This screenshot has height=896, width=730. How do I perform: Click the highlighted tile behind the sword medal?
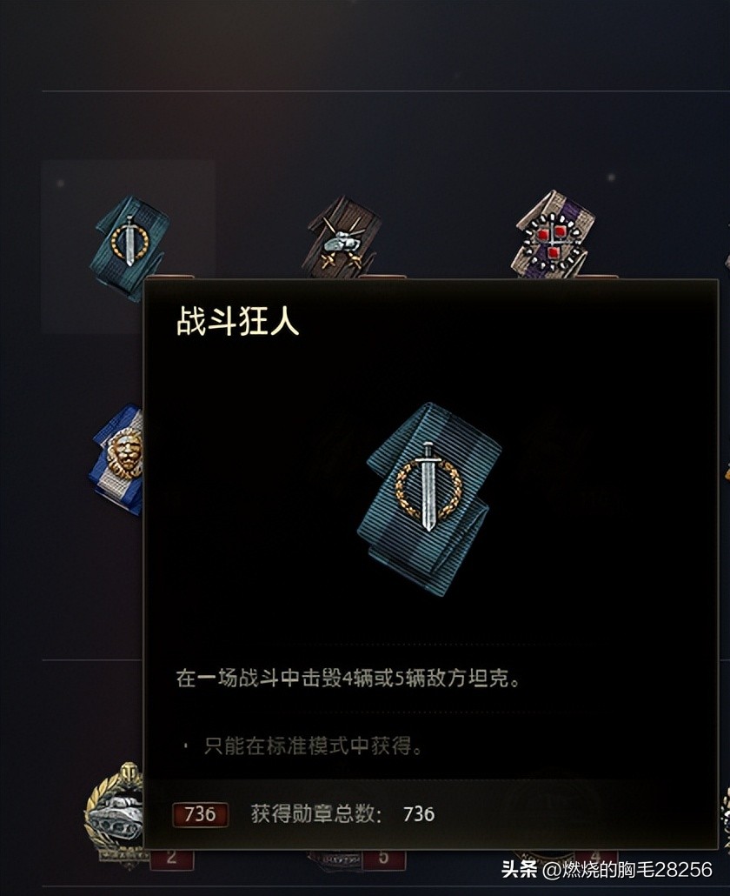(x=128, y=247)
